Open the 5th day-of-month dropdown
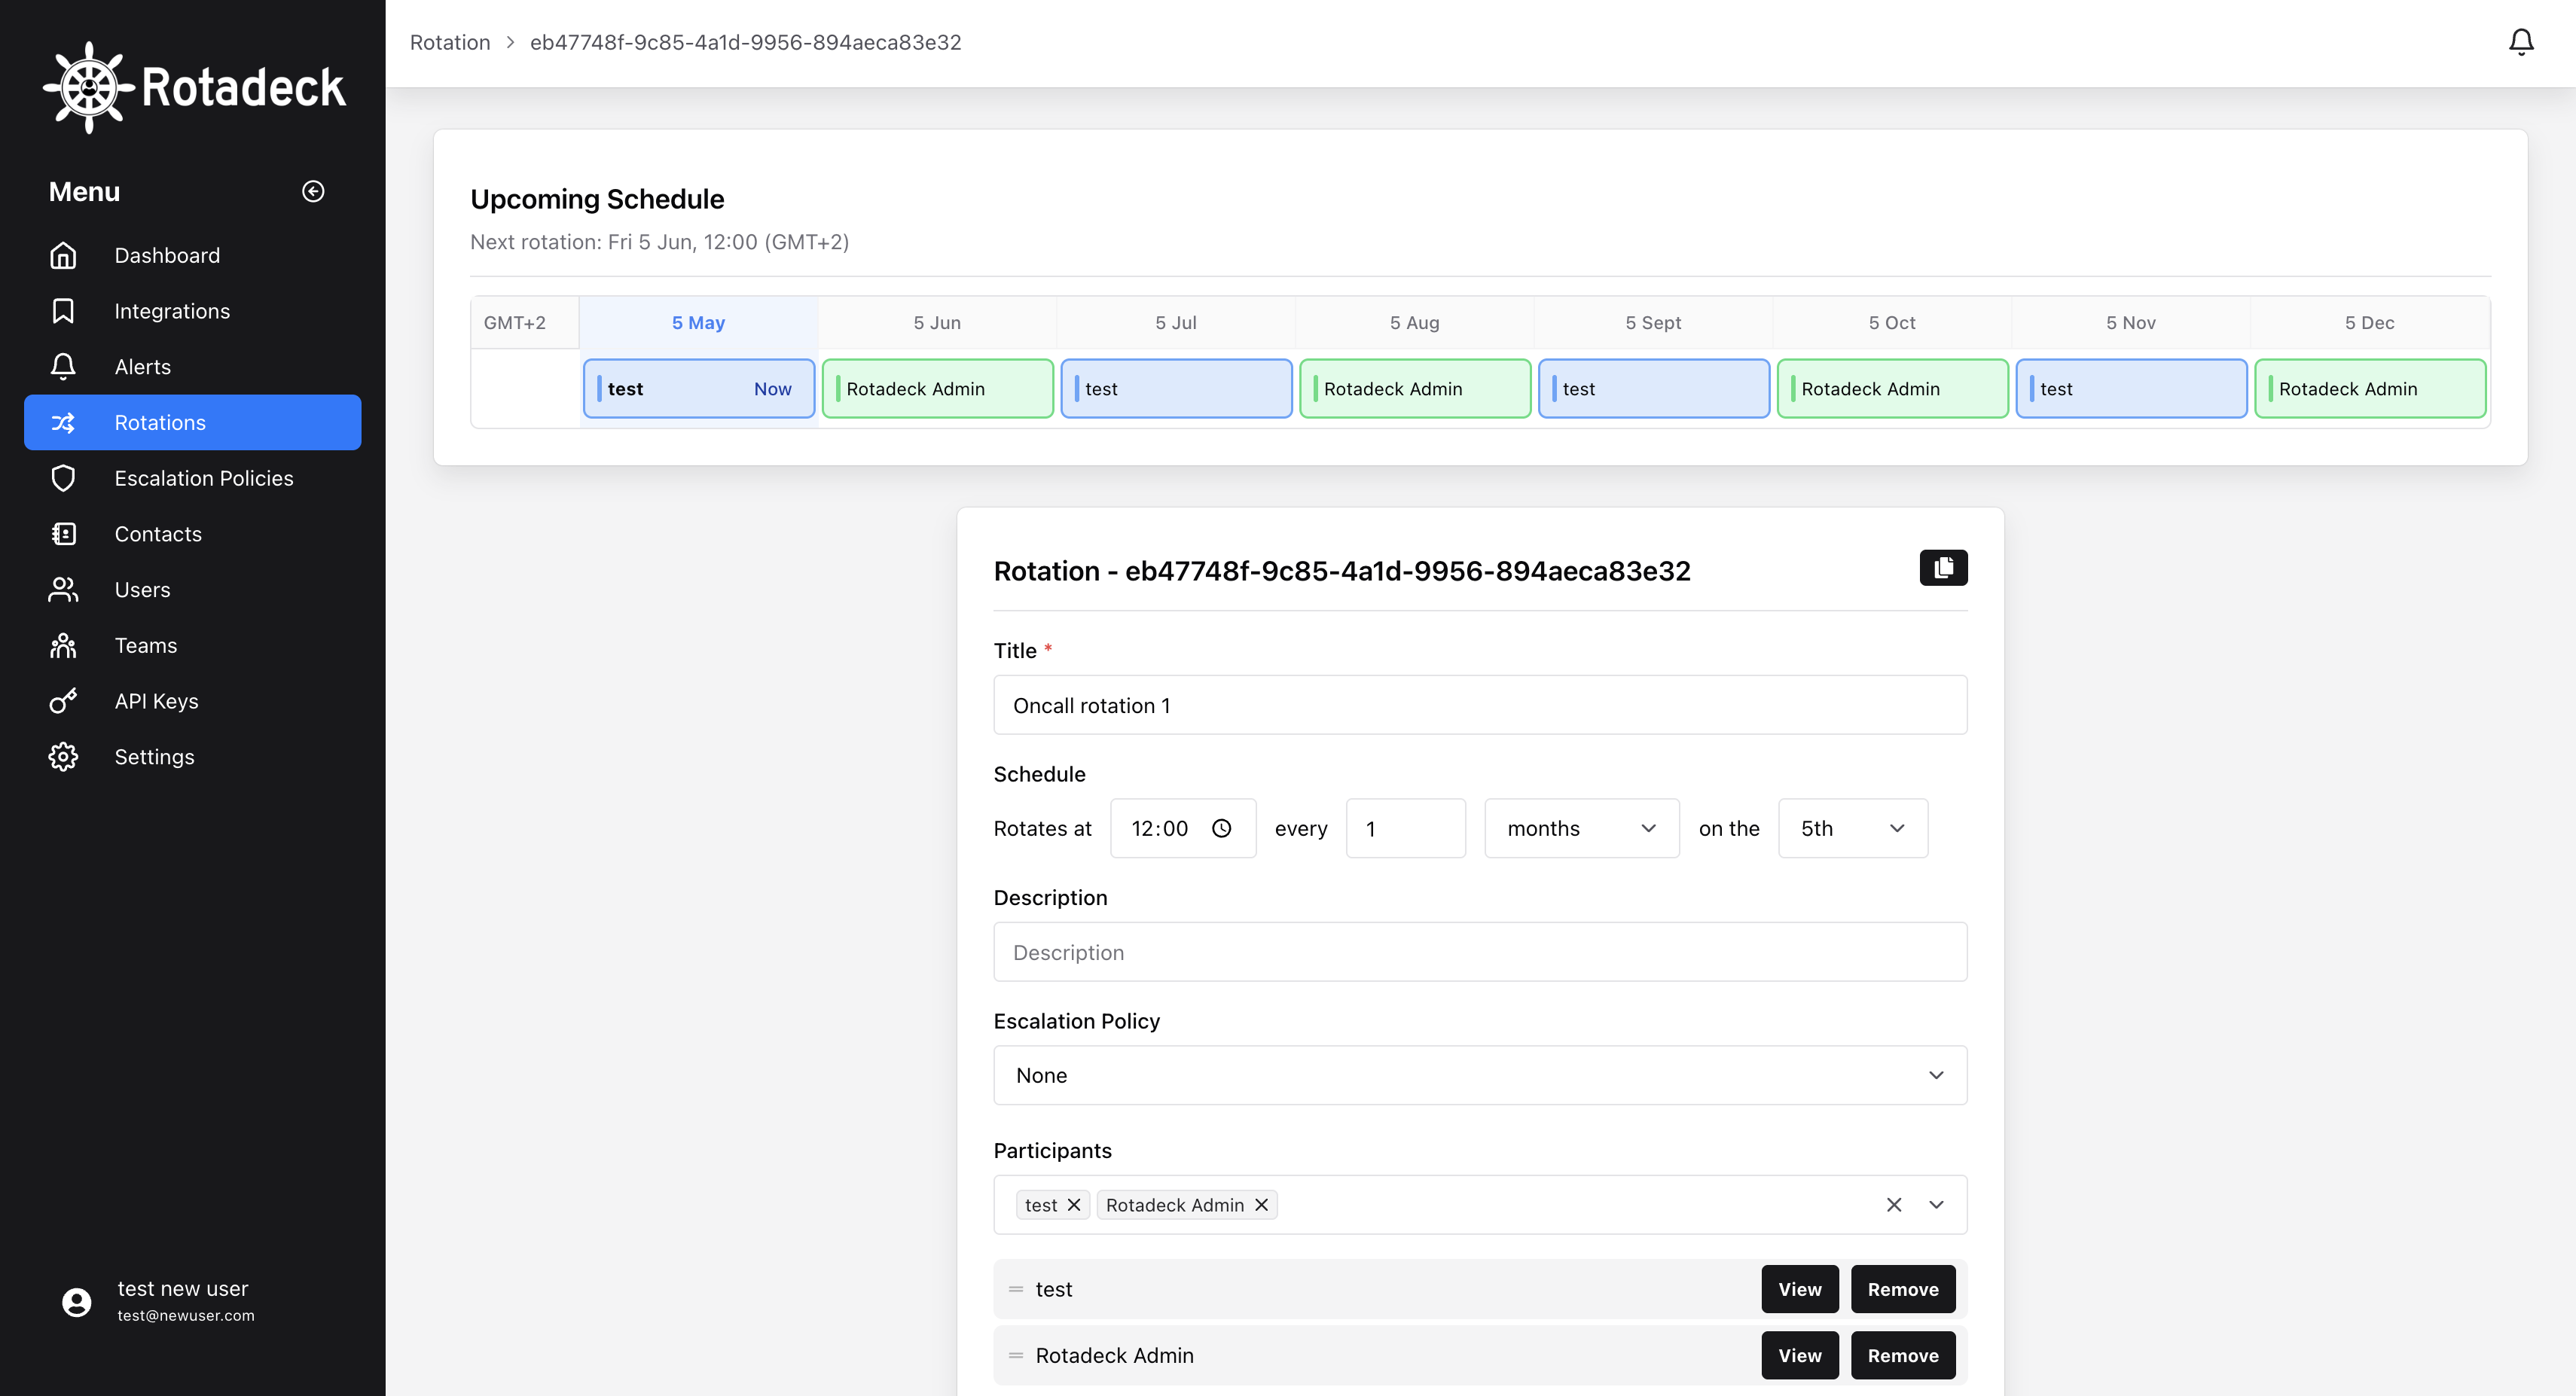Viewport: 2576px width, 1396px height. pos(1852,828)
